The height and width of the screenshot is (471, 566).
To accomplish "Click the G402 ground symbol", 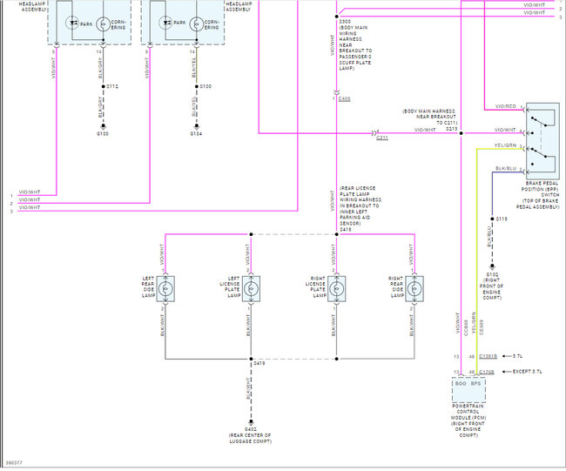I will [251, 422].
